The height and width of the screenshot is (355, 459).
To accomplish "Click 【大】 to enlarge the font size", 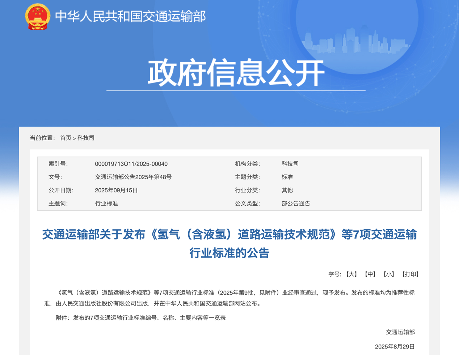I will (351, 274).
